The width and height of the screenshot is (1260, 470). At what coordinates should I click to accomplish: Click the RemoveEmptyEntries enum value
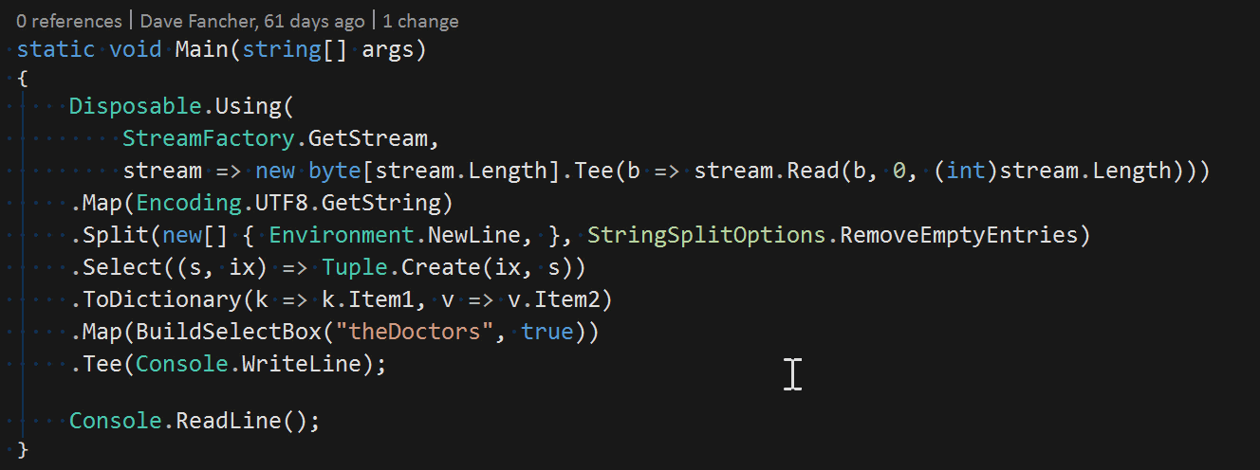point(960,235)
